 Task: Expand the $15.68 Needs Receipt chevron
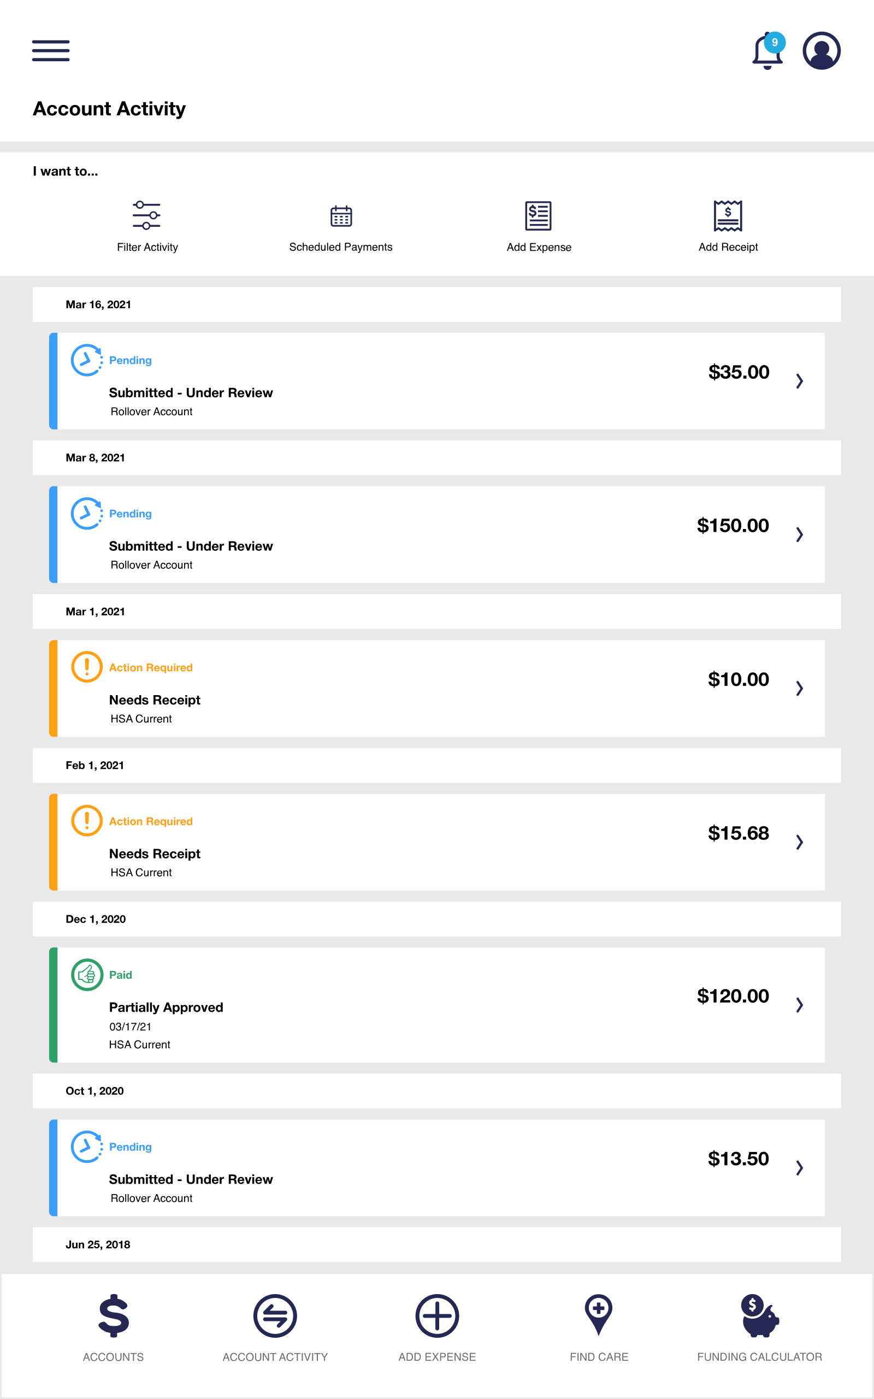(799, 842)
